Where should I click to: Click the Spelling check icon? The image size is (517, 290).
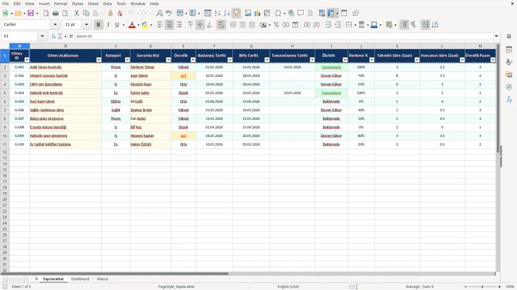pos(169,13)
